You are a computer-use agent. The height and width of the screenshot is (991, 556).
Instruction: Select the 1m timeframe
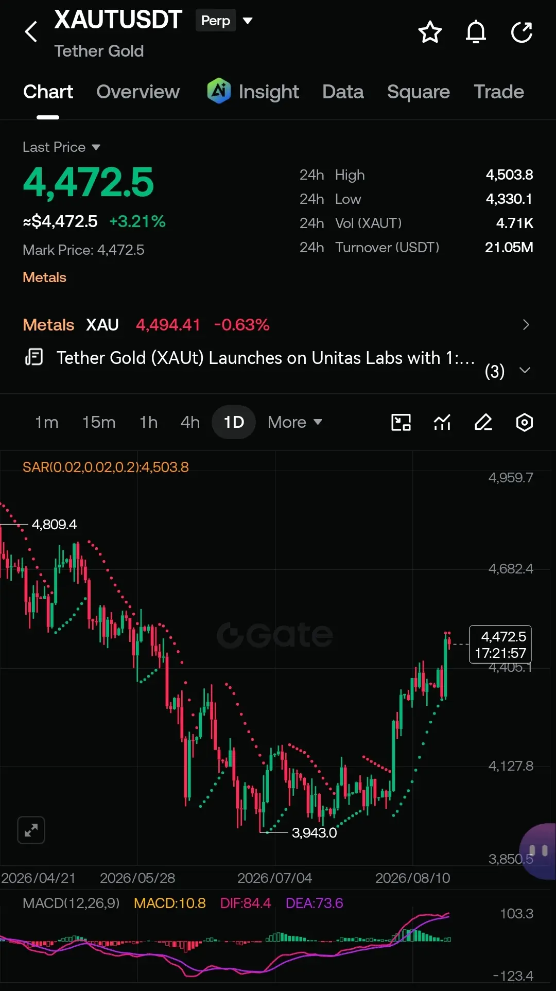coord(46,422)
